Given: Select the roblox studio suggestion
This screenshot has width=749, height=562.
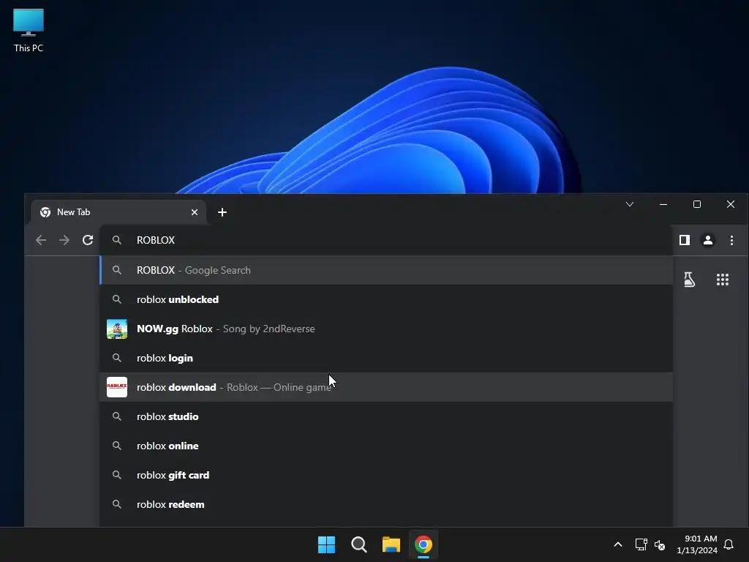Looking at the screenshot, I should pos(386,416).
